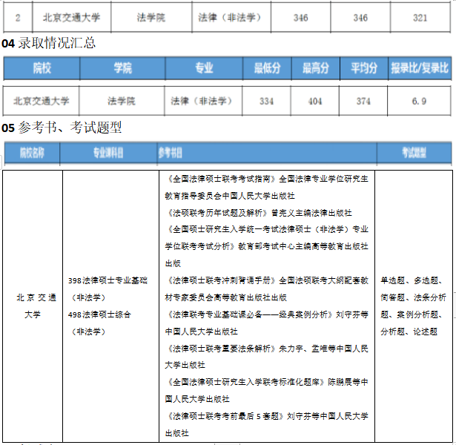
Task: Select the '最低分' header cell
Action: tap(267, 68)
